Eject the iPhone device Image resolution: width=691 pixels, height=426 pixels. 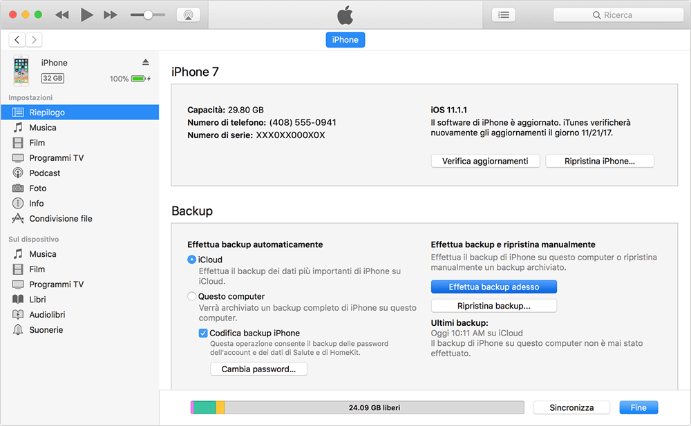(x=145, y=62)
